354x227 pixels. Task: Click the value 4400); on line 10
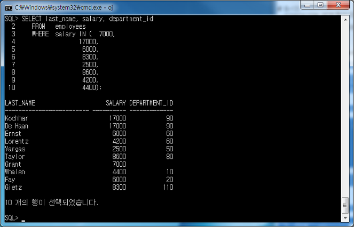[x=92, y=88]
